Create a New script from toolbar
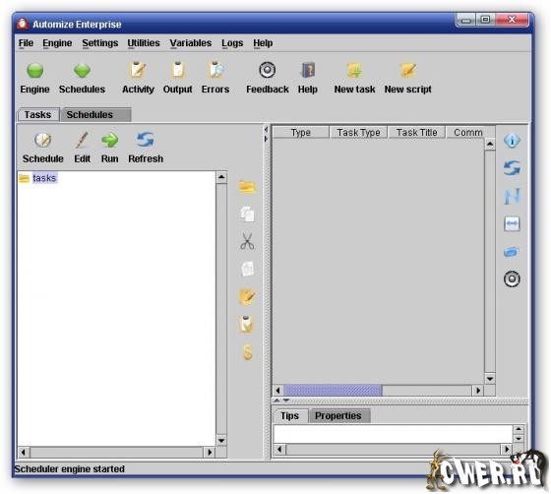 pyautogui.click(x=407, y=71)
